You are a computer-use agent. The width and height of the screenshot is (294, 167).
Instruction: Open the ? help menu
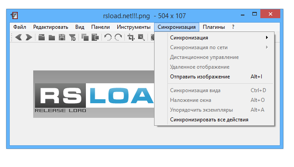[233, 27]
